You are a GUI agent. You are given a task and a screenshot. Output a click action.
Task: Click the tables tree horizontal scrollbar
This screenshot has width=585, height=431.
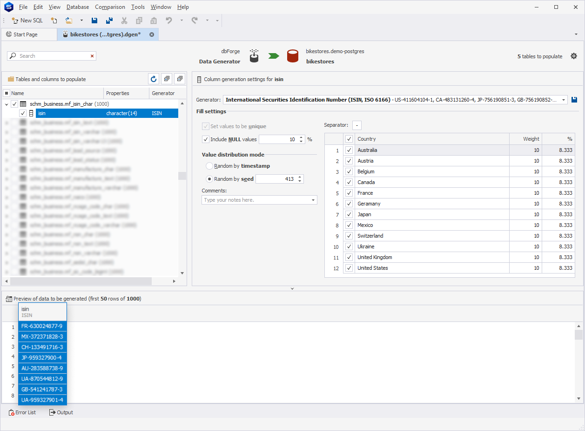(x=81, y=281)
